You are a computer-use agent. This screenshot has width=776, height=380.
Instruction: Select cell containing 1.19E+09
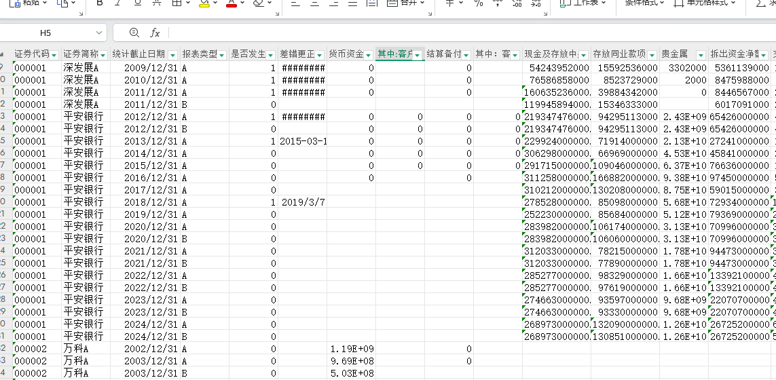352,348
